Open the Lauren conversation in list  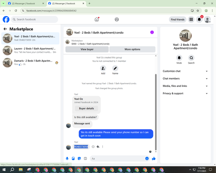tap(30, 50)
